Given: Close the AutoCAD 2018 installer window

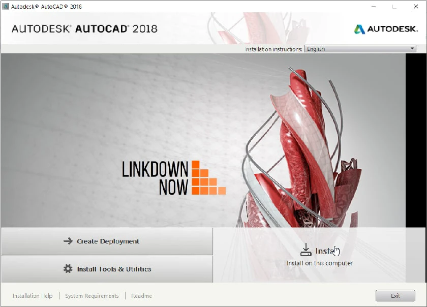Looking at the screenshot, I should pyautogui.click(x=416, y=7).
